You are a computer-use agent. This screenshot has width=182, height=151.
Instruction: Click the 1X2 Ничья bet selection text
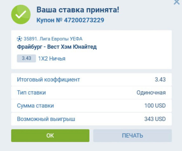click(x=52, y=59)
